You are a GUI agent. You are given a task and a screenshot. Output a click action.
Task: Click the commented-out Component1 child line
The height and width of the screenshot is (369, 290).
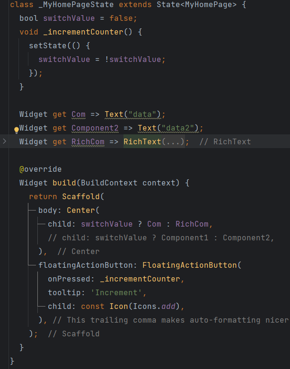coord(161,237)
